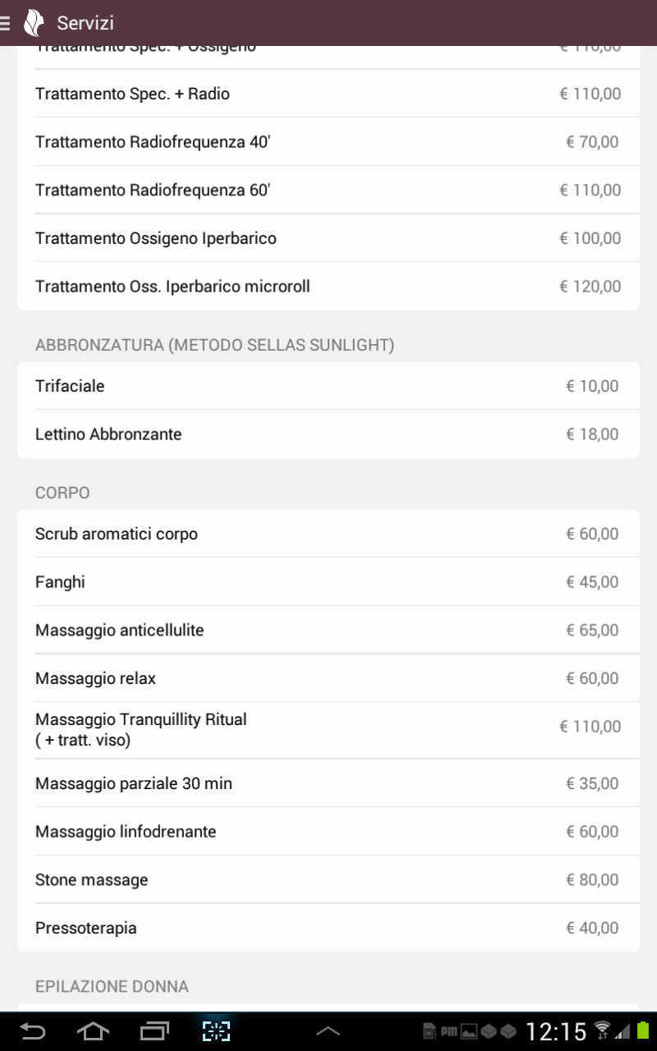Open the hamburger navigation menu
The height and width of the screenshot is (1051, 657).
[7, 23]
